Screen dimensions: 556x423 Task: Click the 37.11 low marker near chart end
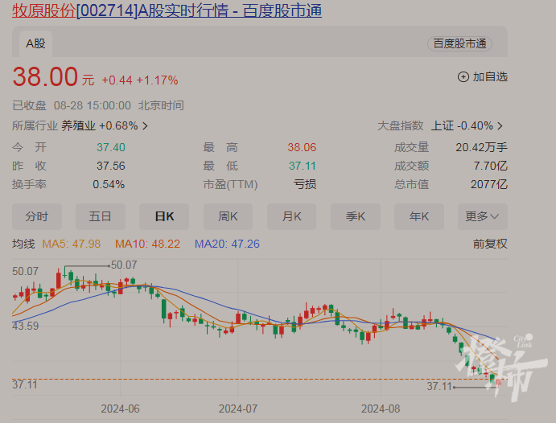pos(439,386)
